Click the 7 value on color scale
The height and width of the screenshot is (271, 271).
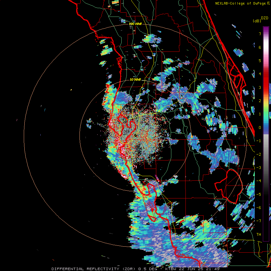[260, 34]
